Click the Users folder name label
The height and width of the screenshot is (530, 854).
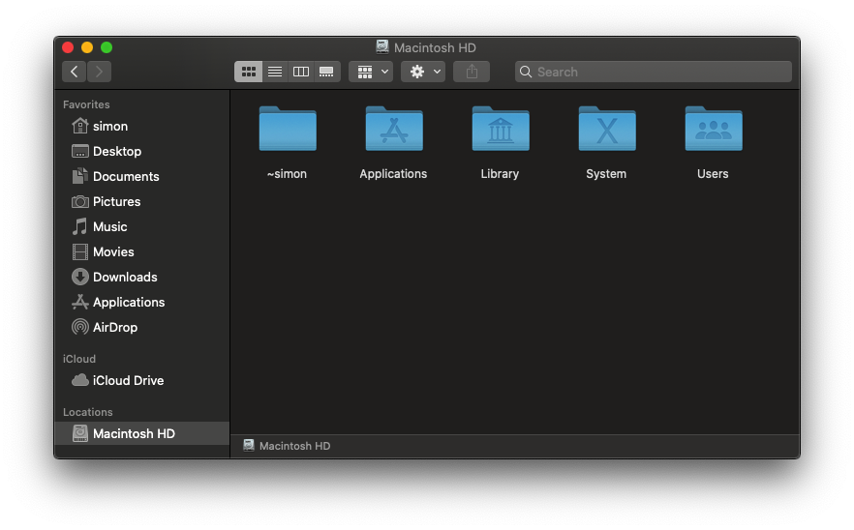click(713, 174)
